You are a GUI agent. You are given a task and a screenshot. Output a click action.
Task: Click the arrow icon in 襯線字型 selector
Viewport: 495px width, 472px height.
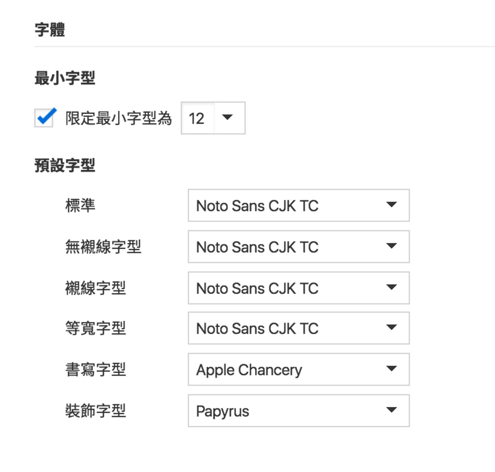pyautogui.click(x=391, y=287)
